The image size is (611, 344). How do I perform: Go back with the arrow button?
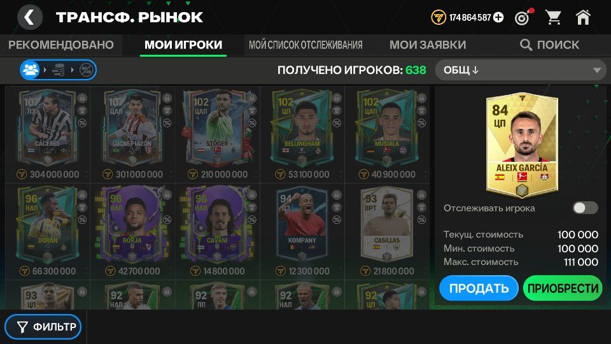30,18
